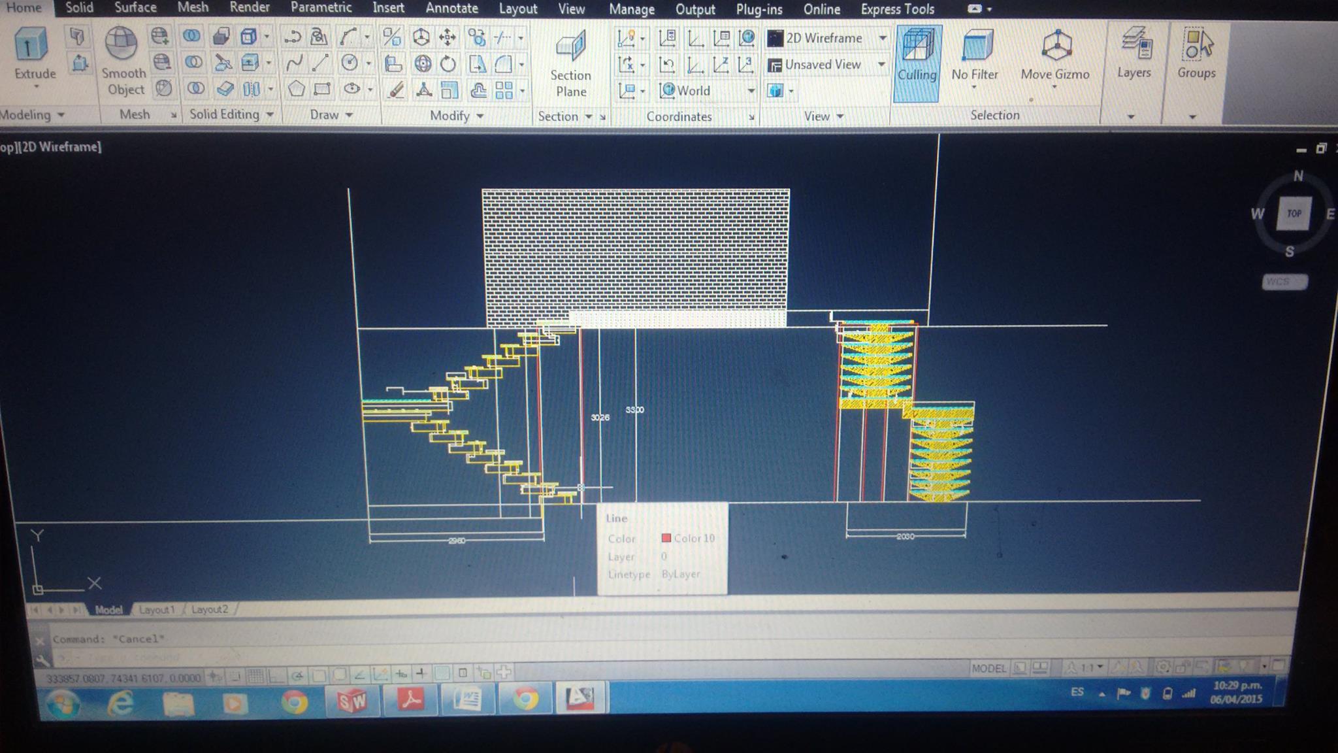Viewport: 1338px width, 753px height.
Task: Toggle ortho mode in status bar
Action: (276, 675)
